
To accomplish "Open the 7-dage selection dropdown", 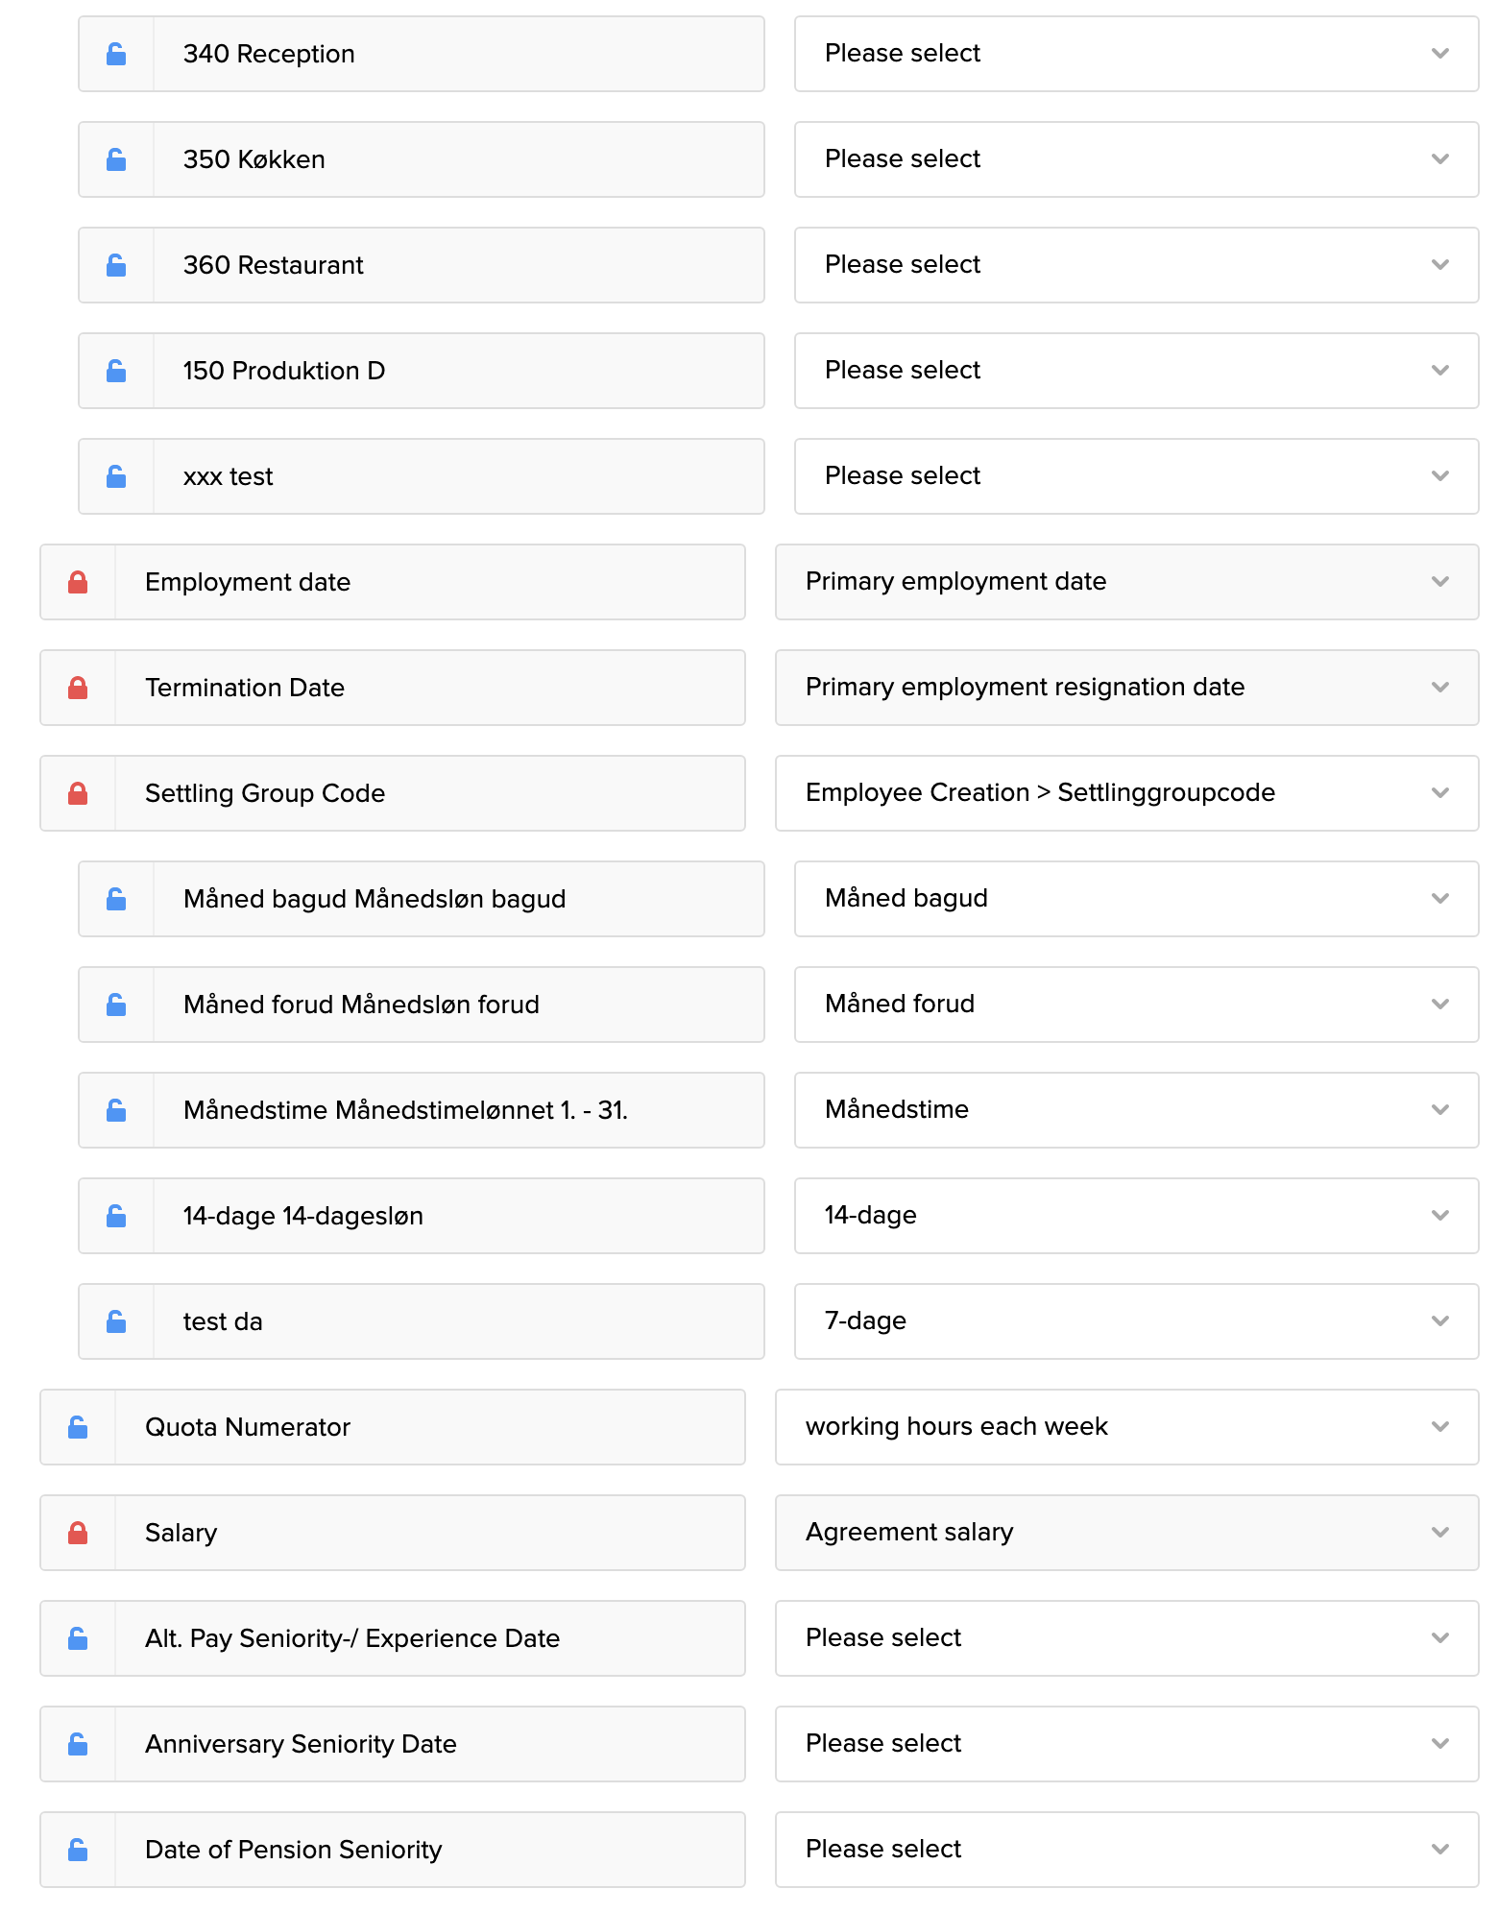I will pyautogui.click(x=1136, y=1321).
